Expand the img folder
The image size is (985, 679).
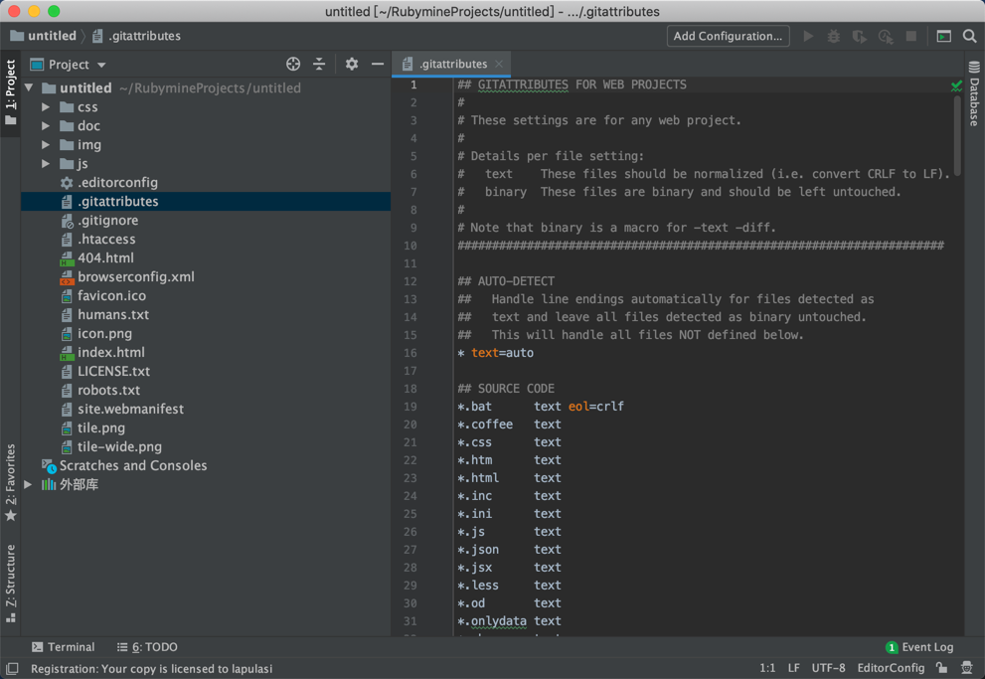pyautogui.click(x=46, y=145)
